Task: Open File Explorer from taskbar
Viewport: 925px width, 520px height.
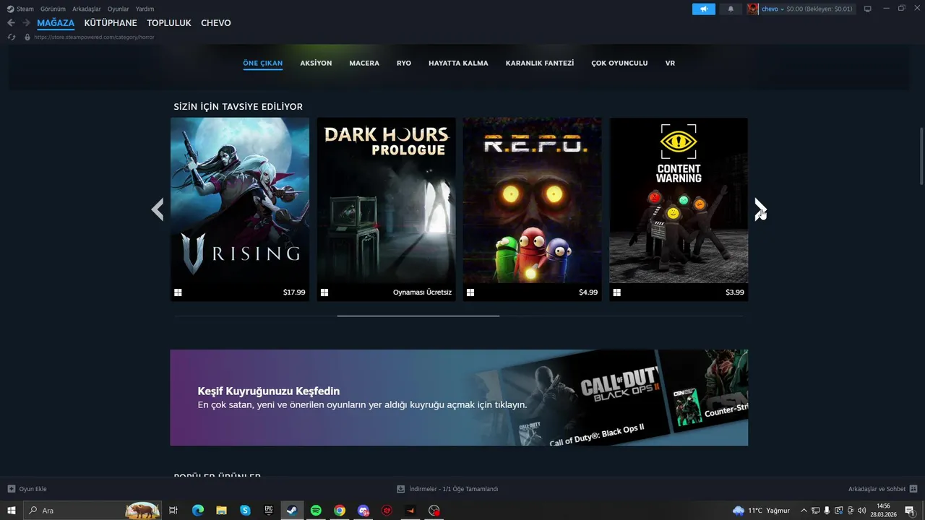Action: (x=221, y=511)
